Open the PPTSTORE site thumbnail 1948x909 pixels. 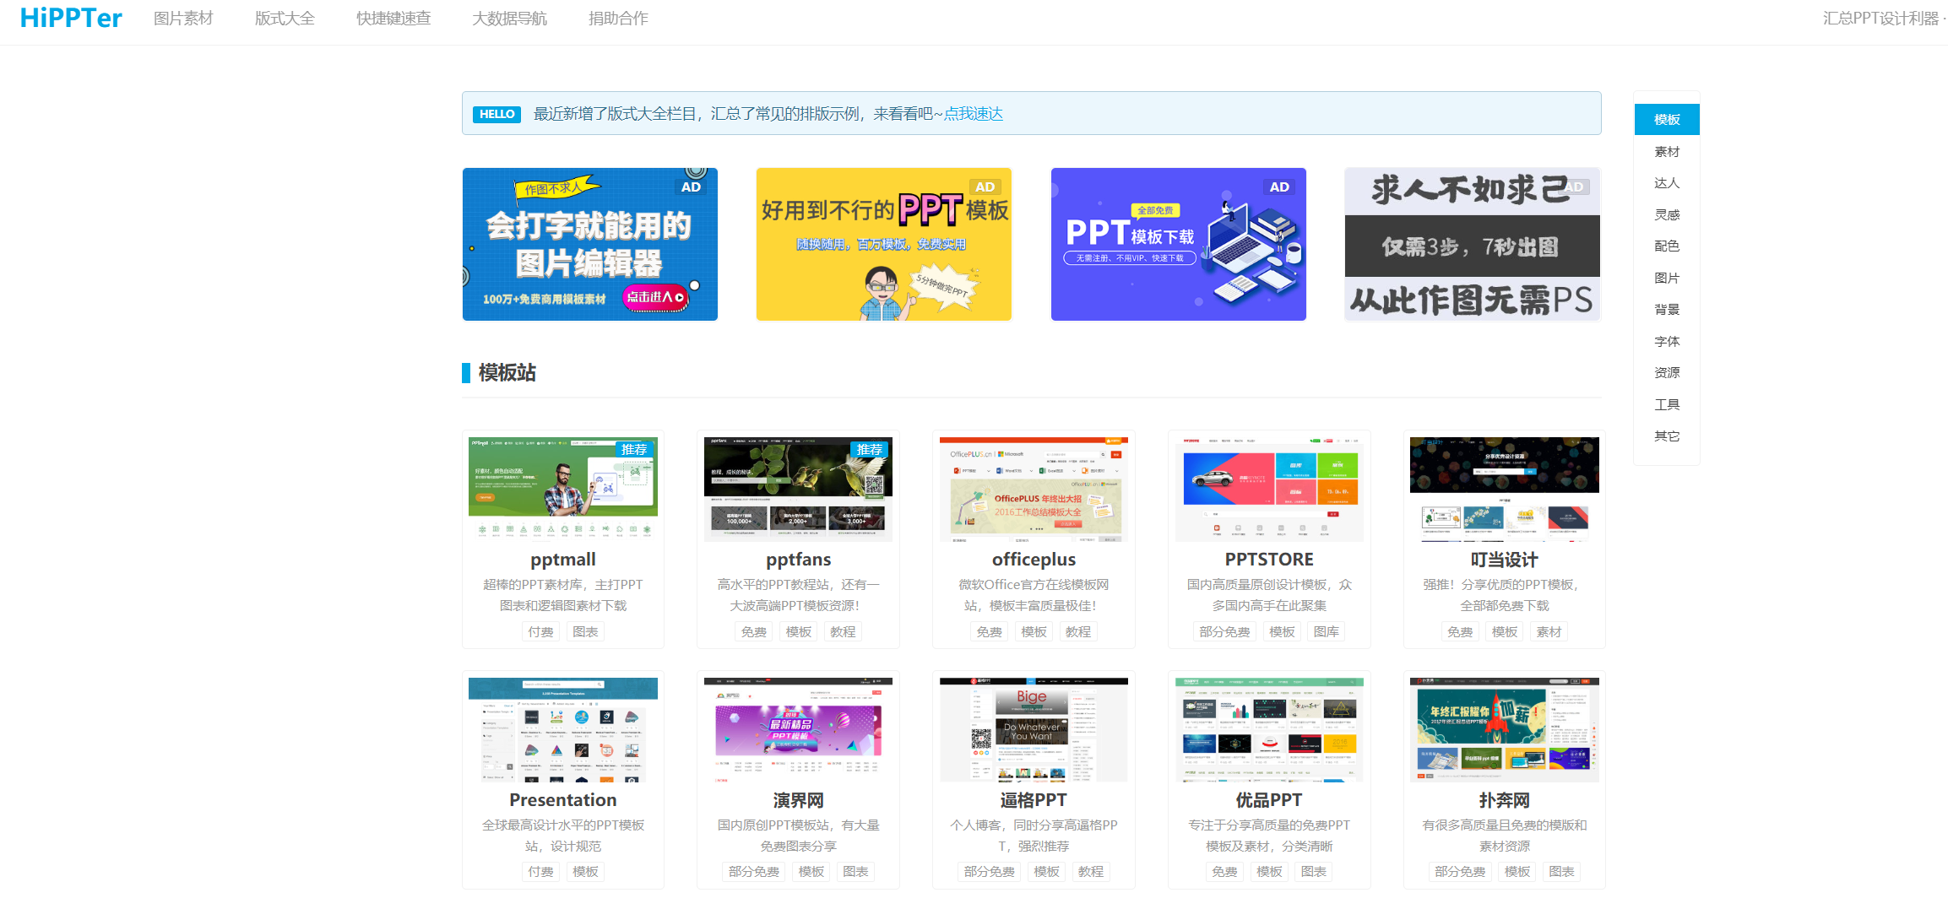pyautogui.click(x=1269, y=489)
